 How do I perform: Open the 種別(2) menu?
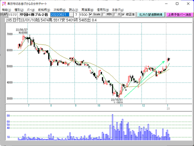point(19,10)
